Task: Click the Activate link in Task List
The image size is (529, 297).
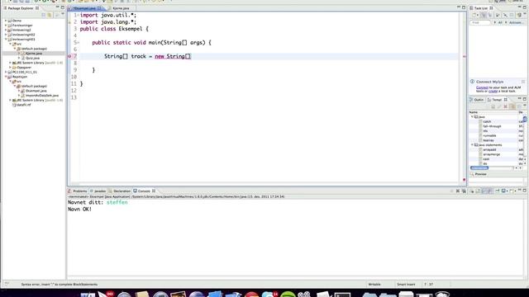Action: [516, 22]
